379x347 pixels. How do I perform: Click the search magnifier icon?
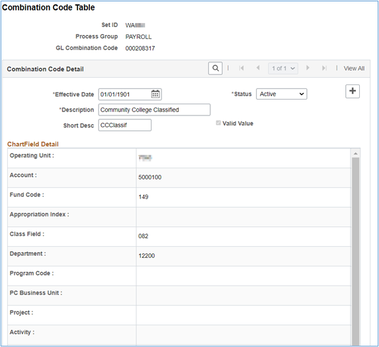(x=216, y=68)
